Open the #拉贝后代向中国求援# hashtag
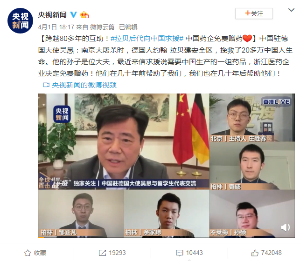Viewport: 300px width, 261px height. click(x=147, y=39)
